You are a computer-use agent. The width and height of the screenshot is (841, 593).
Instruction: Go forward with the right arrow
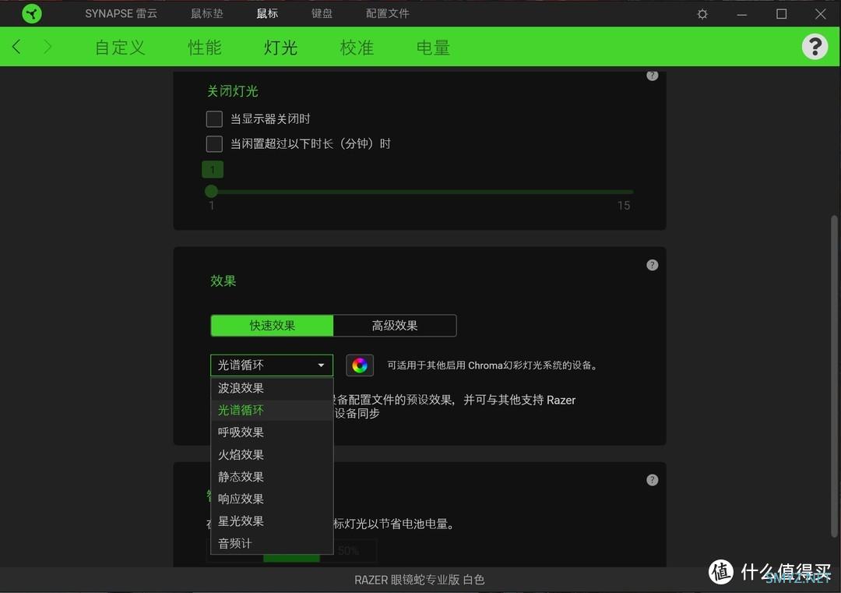coord(48,47)
